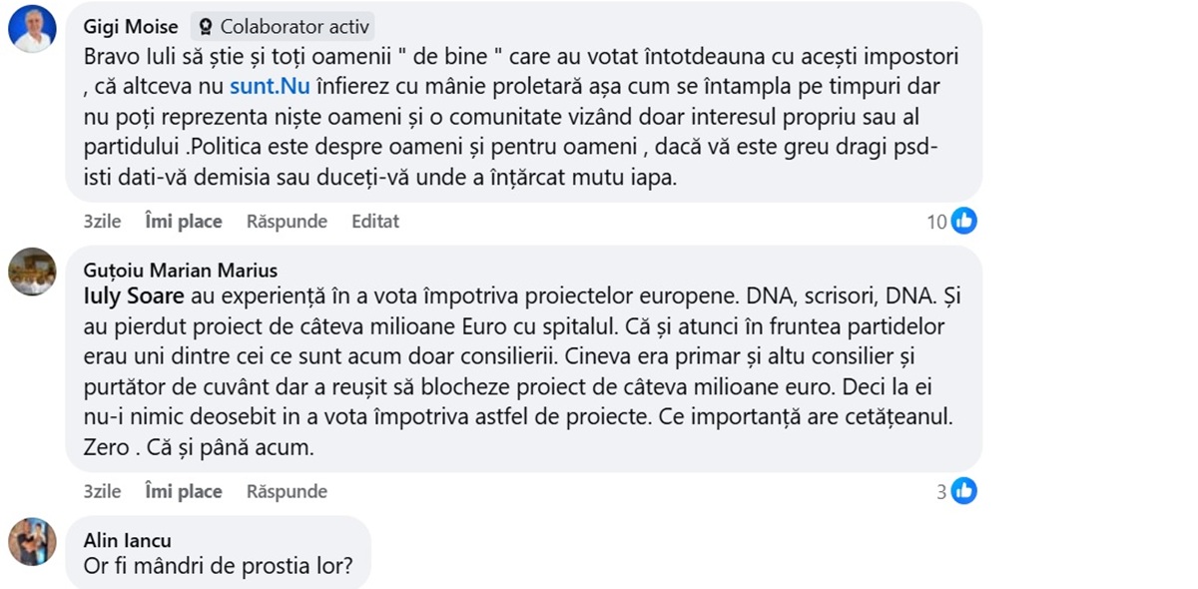Like Gigi Moise's comment via Îmi place
The width and height of the screenshot is (1198, 589).
(184, 222)
